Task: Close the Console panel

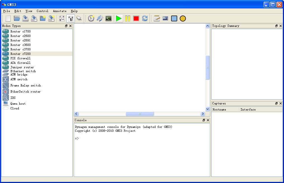Action: pyautogui.click(x=208, y=120)
